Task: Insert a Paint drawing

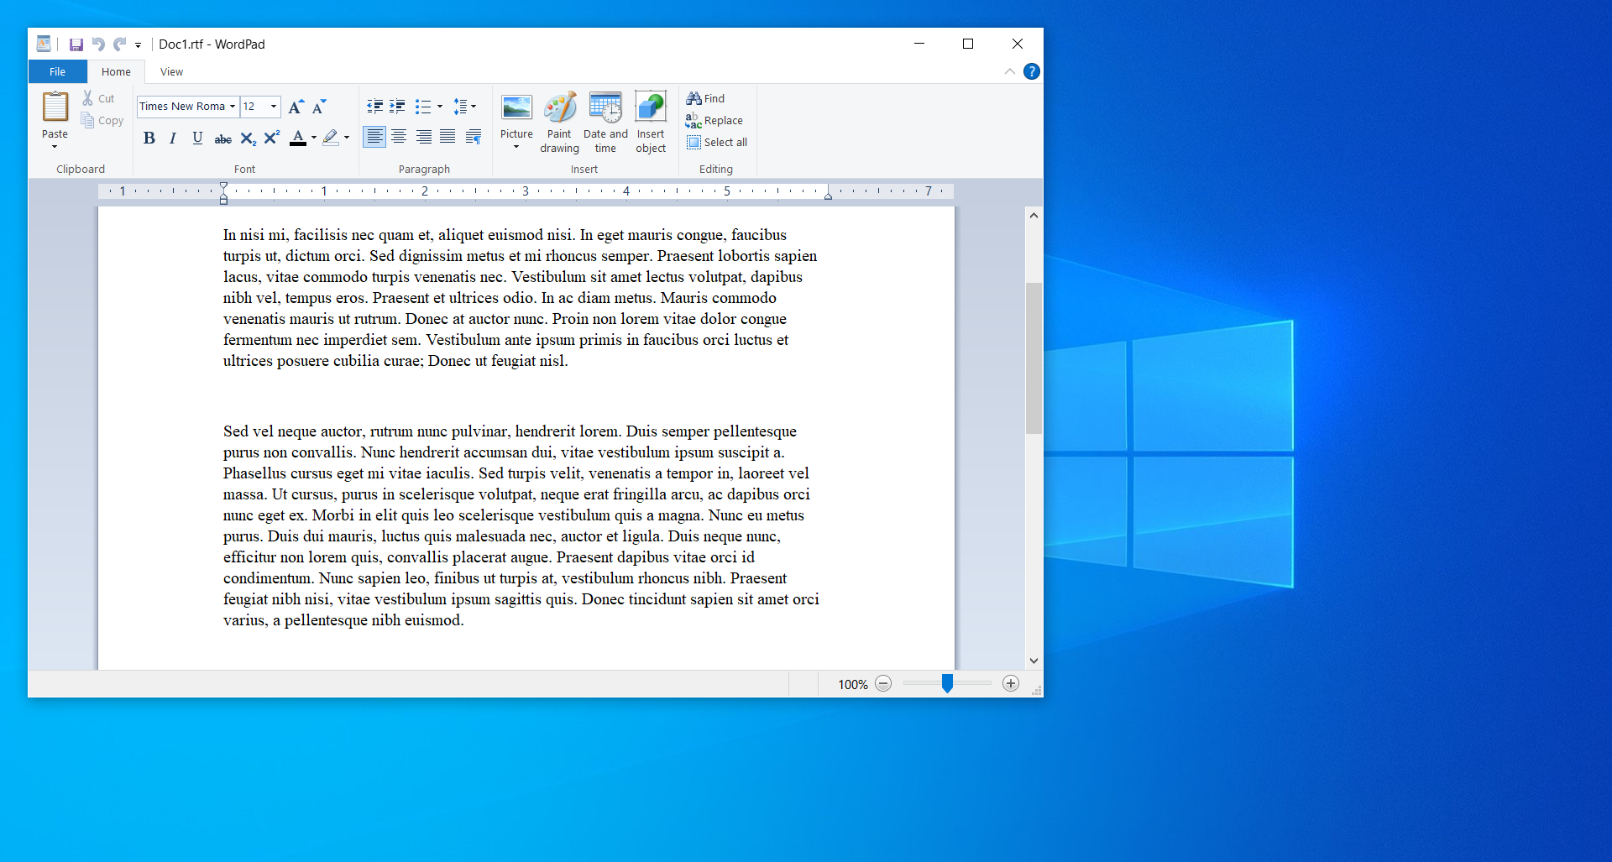Action: click(x=559, y=123)
